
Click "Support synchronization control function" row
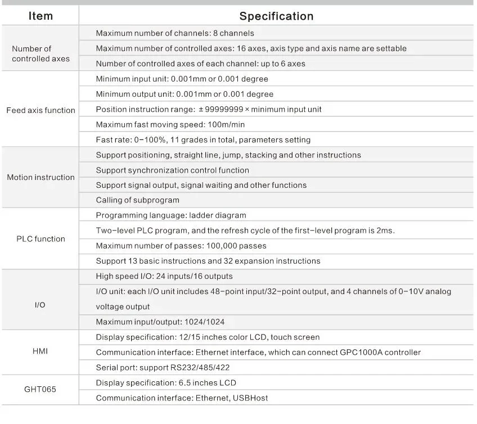(x=172, y=170)
